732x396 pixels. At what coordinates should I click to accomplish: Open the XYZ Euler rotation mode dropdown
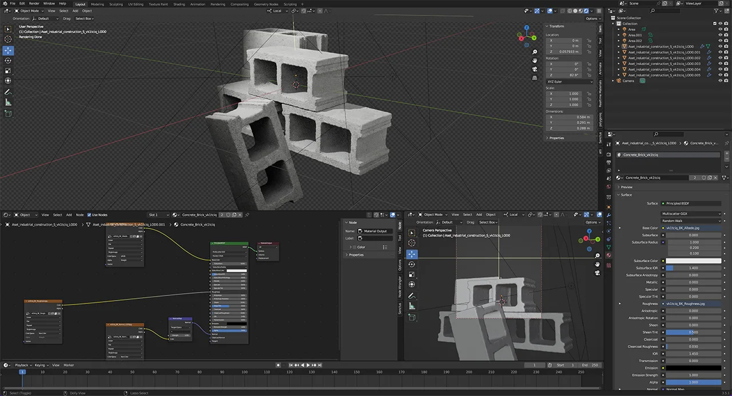tap(570, 82)
